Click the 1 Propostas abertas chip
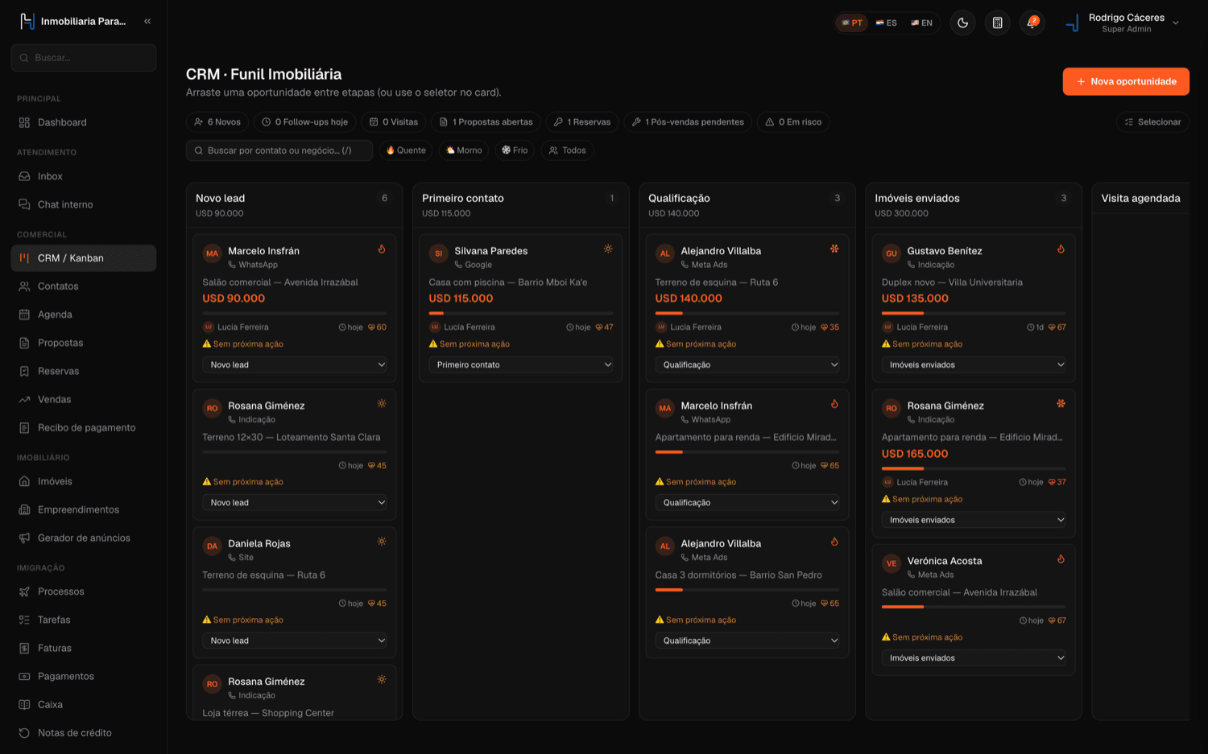The image size is (1208, 754). coord(486,122)
